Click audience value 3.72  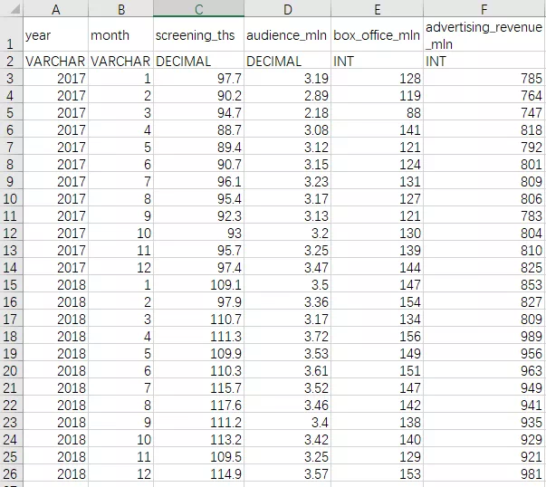pyautogui.click(x=288, y=336)
